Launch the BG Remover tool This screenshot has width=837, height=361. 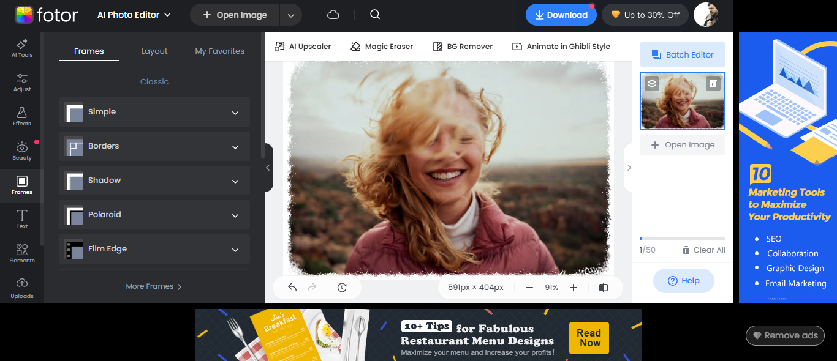pos(463,46)
